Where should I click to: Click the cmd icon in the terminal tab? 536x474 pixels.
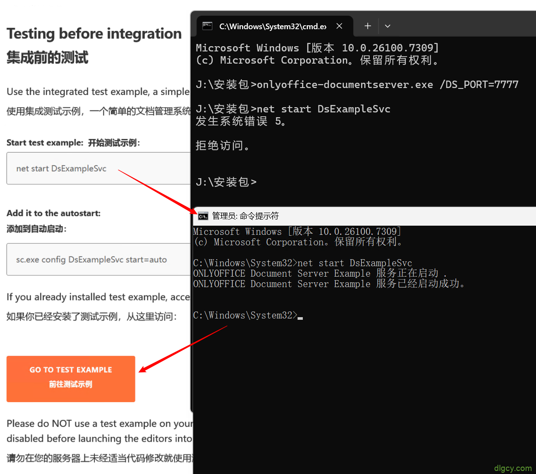click(x=208, y=26)
